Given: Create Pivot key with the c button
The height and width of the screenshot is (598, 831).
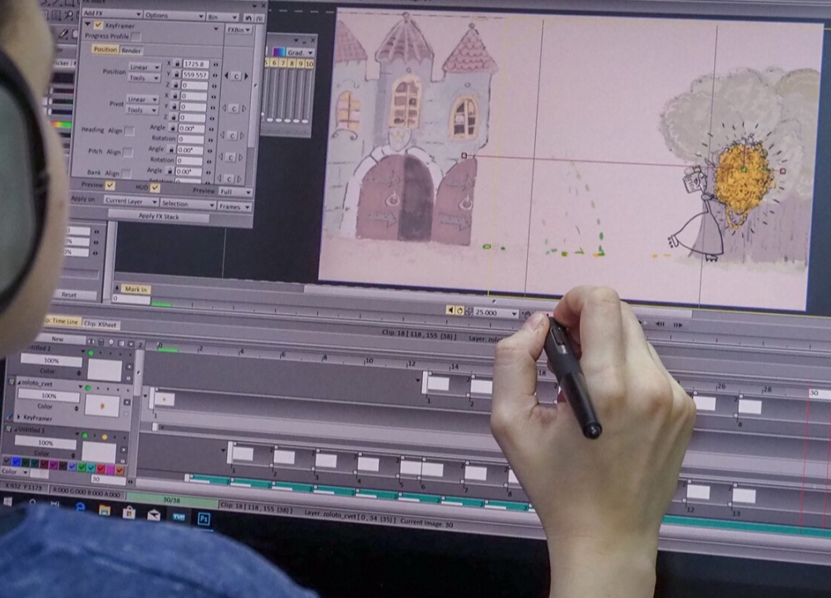Looking at the screenshot, I should point(234,109).
